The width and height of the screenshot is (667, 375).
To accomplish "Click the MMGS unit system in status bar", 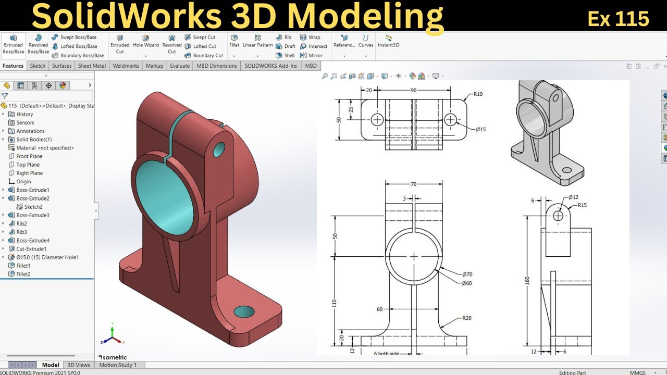I will point(638,372).
